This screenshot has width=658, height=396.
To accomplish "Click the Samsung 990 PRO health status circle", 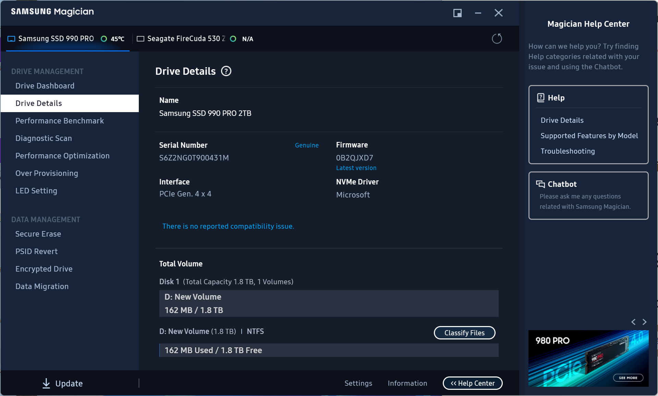I will pos(104,39).
